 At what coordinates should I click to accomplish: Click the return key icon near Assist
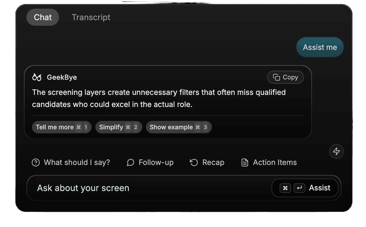coord(299,188)
